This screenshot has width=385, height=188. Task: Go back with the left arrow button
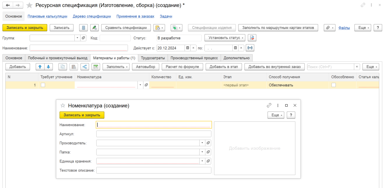tap(8, 5)
